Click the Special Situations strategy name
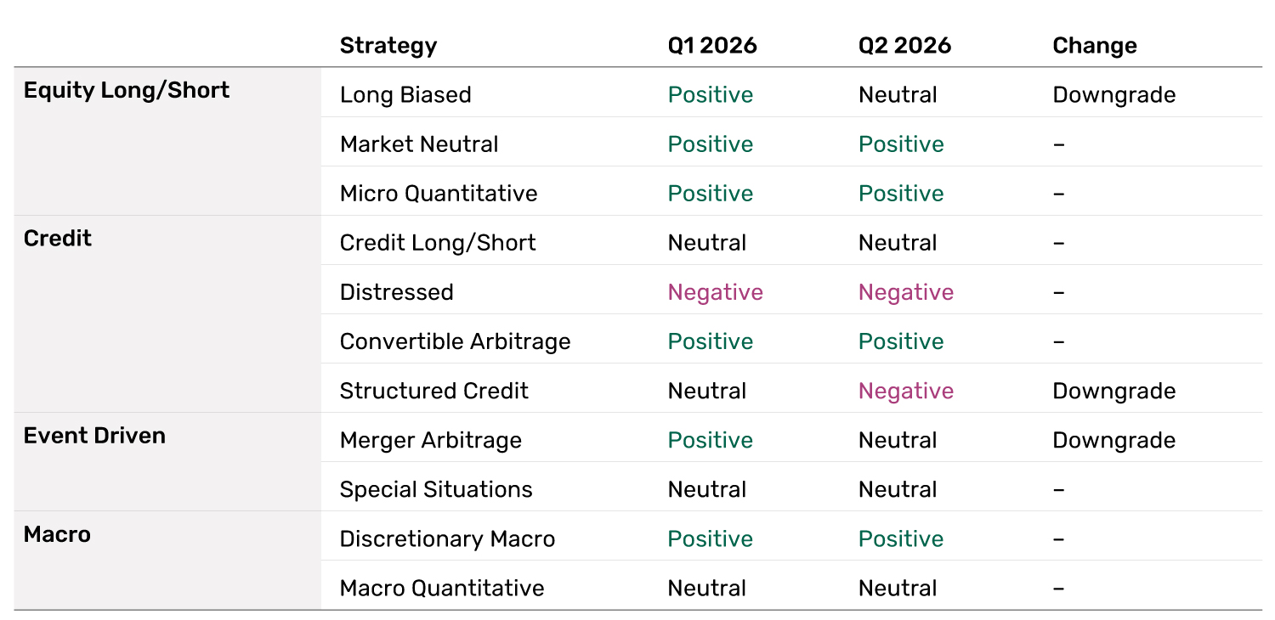1275x620 pixels. click(x=436, y=490)
